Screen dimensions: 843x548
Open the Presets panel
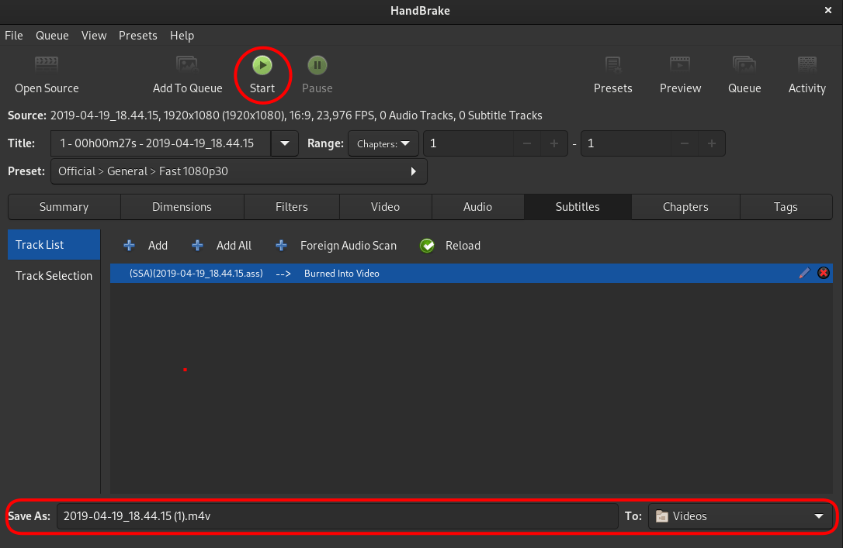click(612, 74)
